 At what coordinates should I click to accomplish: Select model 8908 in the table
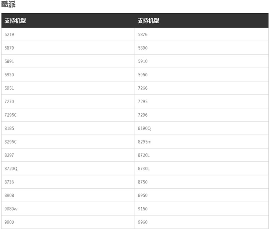point(10,195)
